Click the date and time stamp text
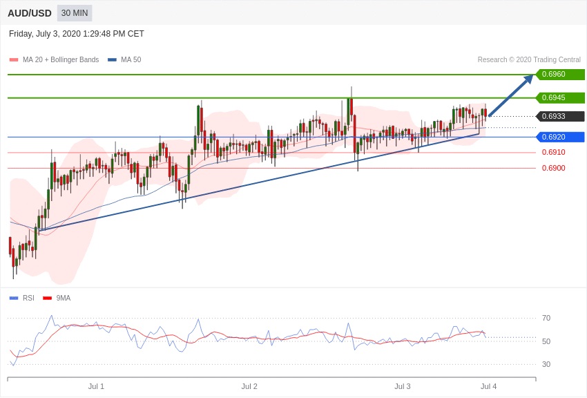Screen dimensions: 587x398 77,34
